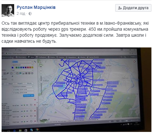153x136 pixels.
Task: Open the unit selection dropdown
Action: pos(22,62)
